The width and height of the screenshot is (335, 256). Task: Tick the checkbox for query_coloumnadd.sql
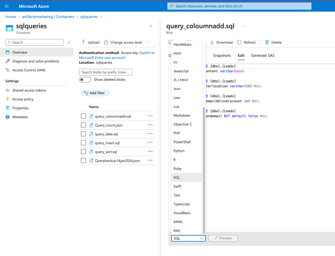(x=83, y=116)
